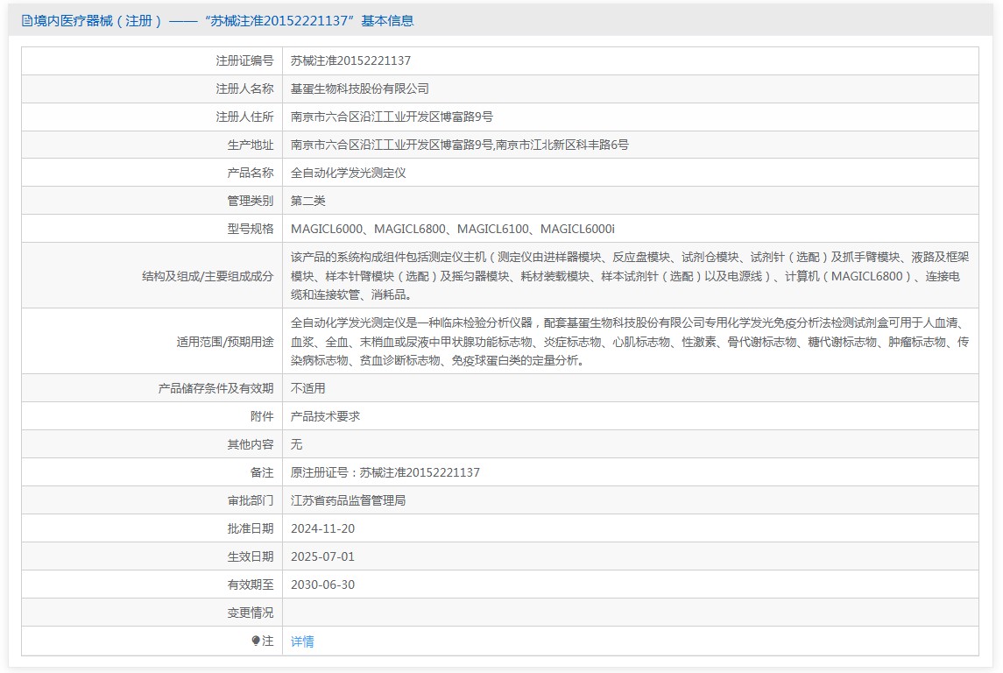
Task: Open the 详情 link
Action: point(302,641)
